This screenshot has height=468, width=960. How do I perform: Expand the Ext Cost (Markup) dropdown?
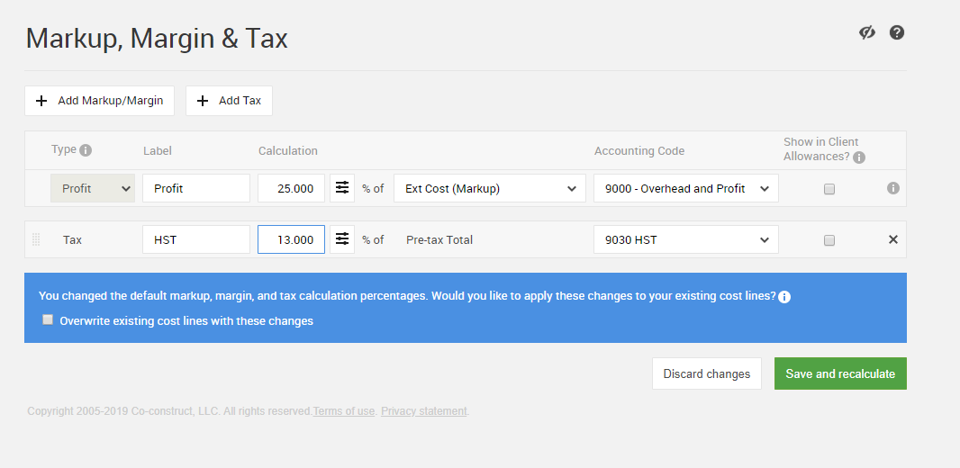pyautogui.click(x=490, y=188)
